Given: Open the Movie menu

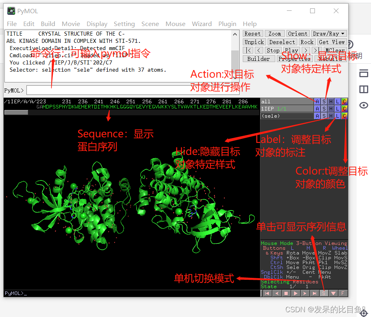Looking at the screenshot, I should pyautogui.click(x=71, y=24).
